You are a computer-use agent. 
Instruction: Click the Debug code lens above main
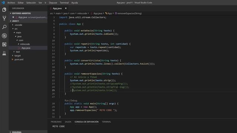pos(74,100)
